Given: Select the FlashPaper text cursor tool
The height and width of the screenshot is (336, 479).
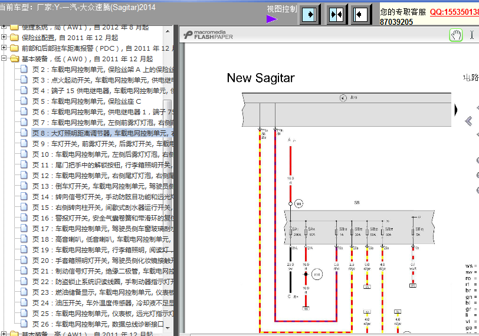Looking at the screenshot, I should (472, 35).
